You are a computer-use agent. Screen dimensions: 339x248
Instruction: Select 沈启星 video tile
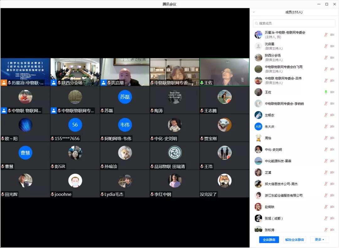click(125, 72)
